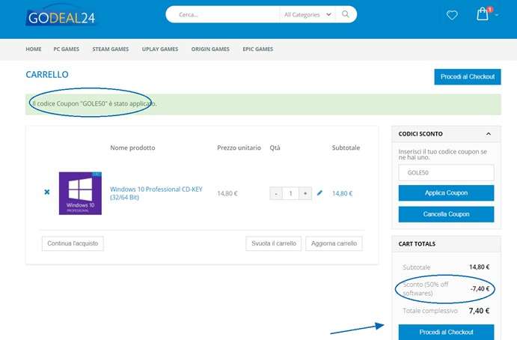Click the quantity field showing 1
The image size is (517, 340).
click(291, 193)
